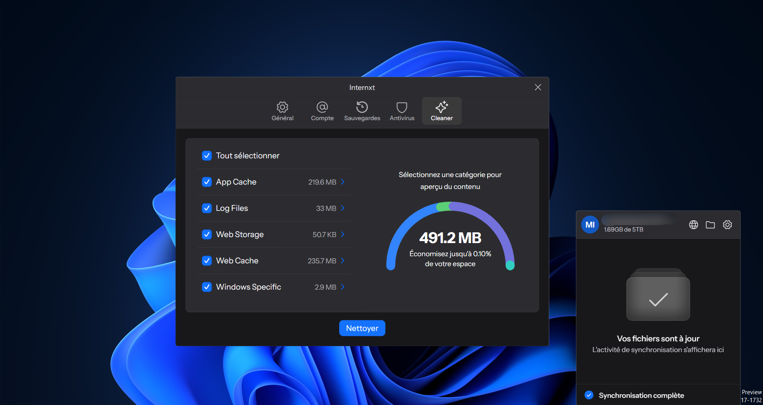Click the MI account avatar
763x405 pixels.
590,225
